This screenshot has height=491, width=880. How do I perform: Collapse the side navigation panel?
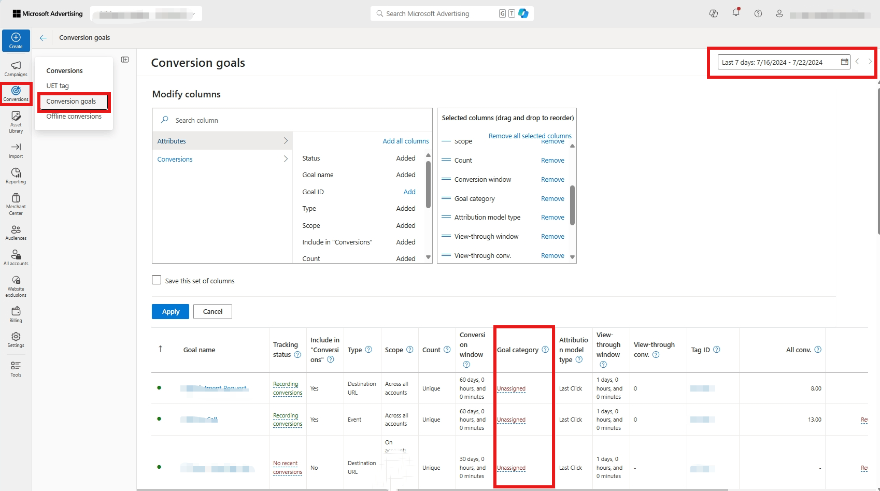coord(125,60)
